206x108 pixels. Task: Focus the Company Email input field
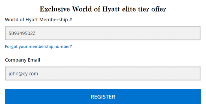coord(103,73)
